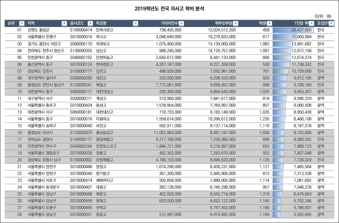
Task: Click student count 458 for 민족사관고
Action: pyautogui.click(x=266, y=30)
